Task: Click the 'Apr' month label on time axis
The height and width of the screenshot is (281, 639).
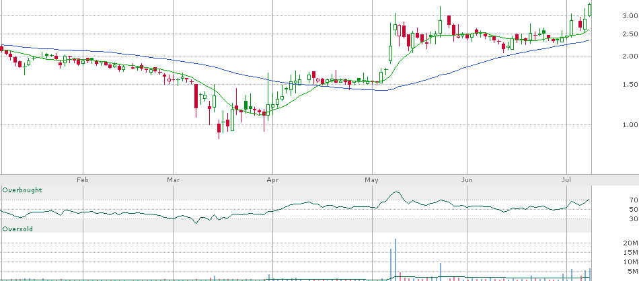Action: coord(272,180)
